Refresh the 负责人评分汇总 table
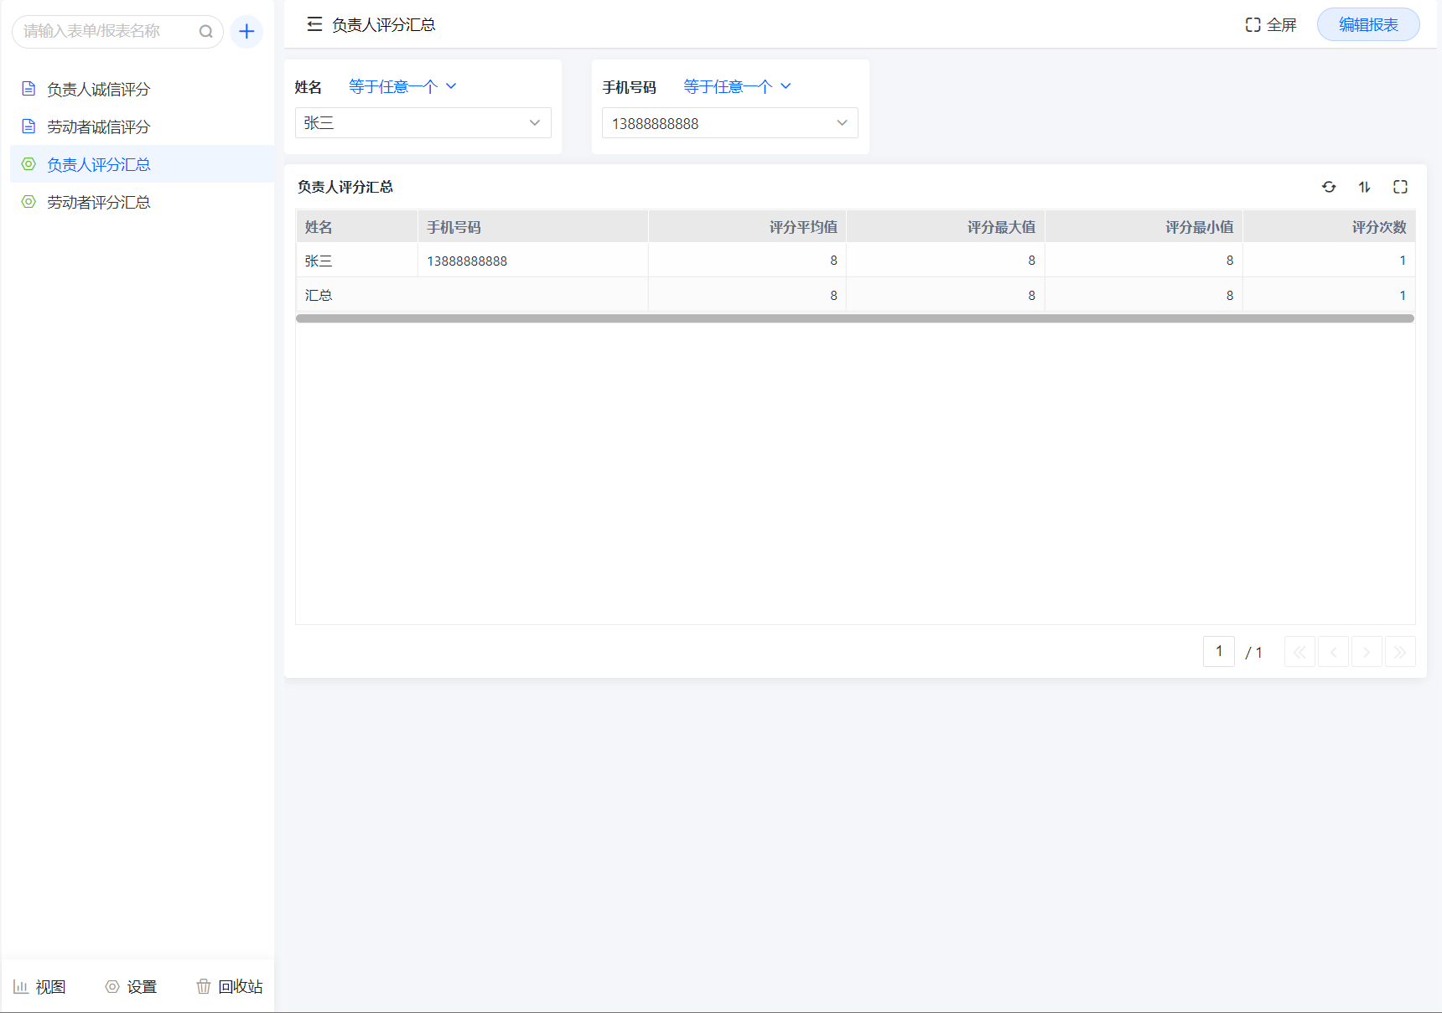Viewport: 1442px width, 1013px height. tap(1329, 187)
